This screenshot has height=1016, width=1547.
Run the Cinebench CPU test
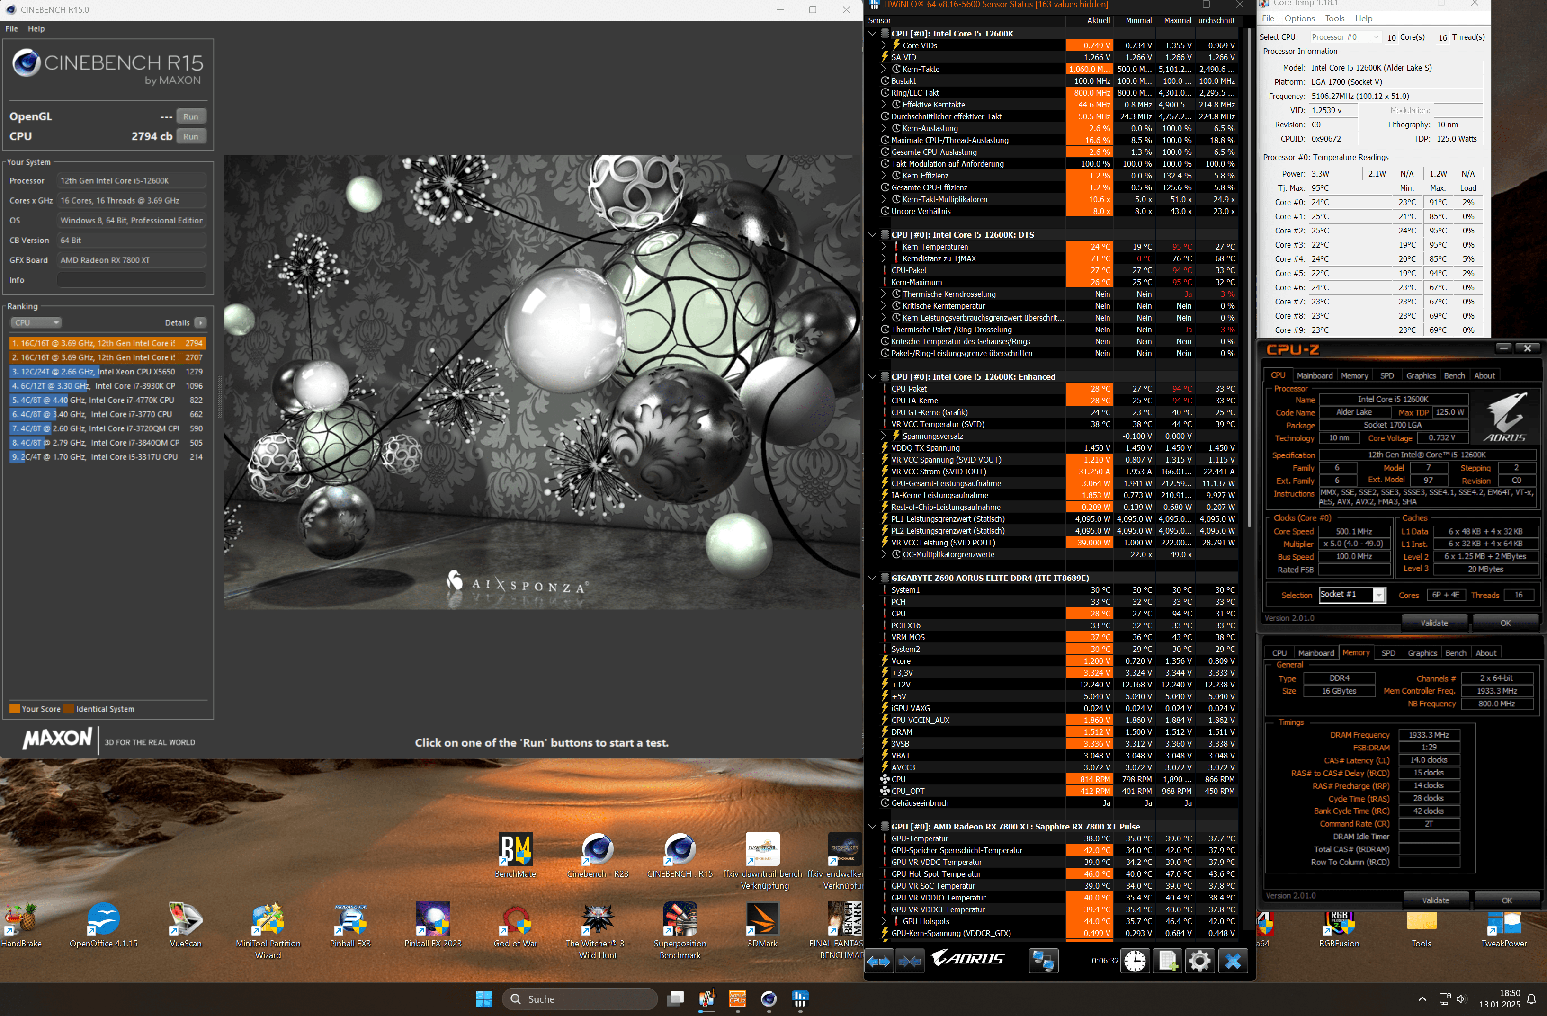click(190, 136)
